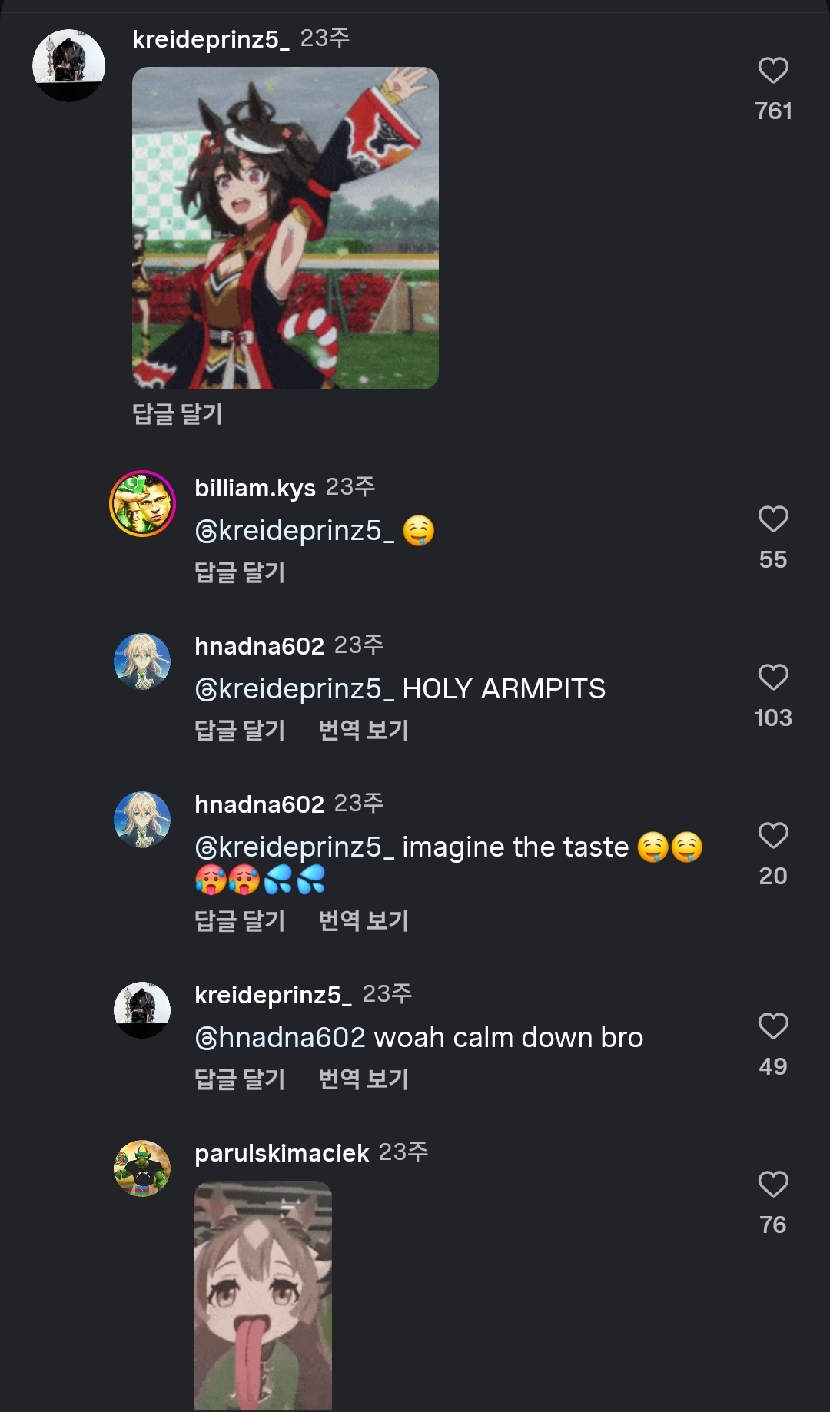Like kreideprinz5_'s top image comment
Screen dimensions: 830x1412
(x=773, y=71)
